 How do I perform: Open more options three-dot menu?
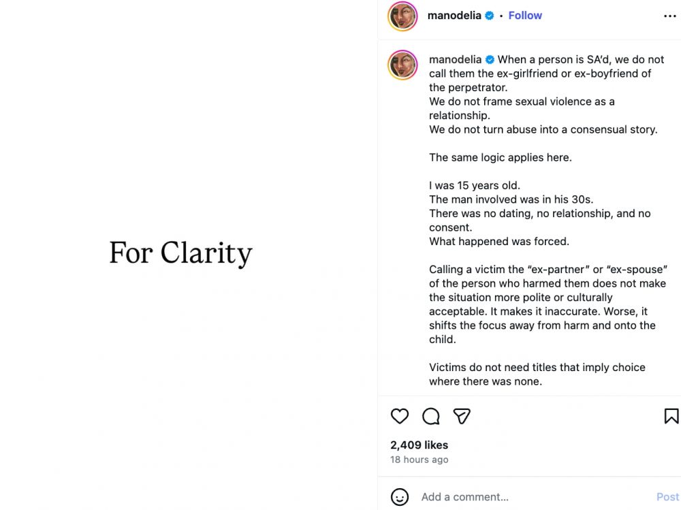click(669, 16)
